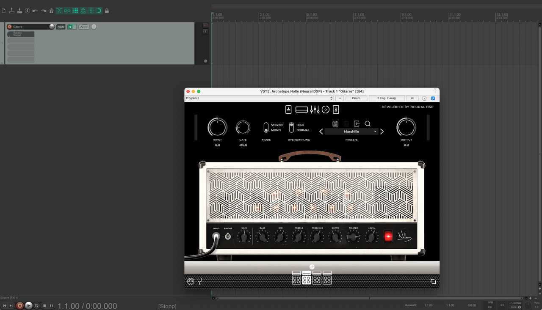542x310 pixels.
Task: Click the undo arrow in toolbar
Action: click(35, 11)
